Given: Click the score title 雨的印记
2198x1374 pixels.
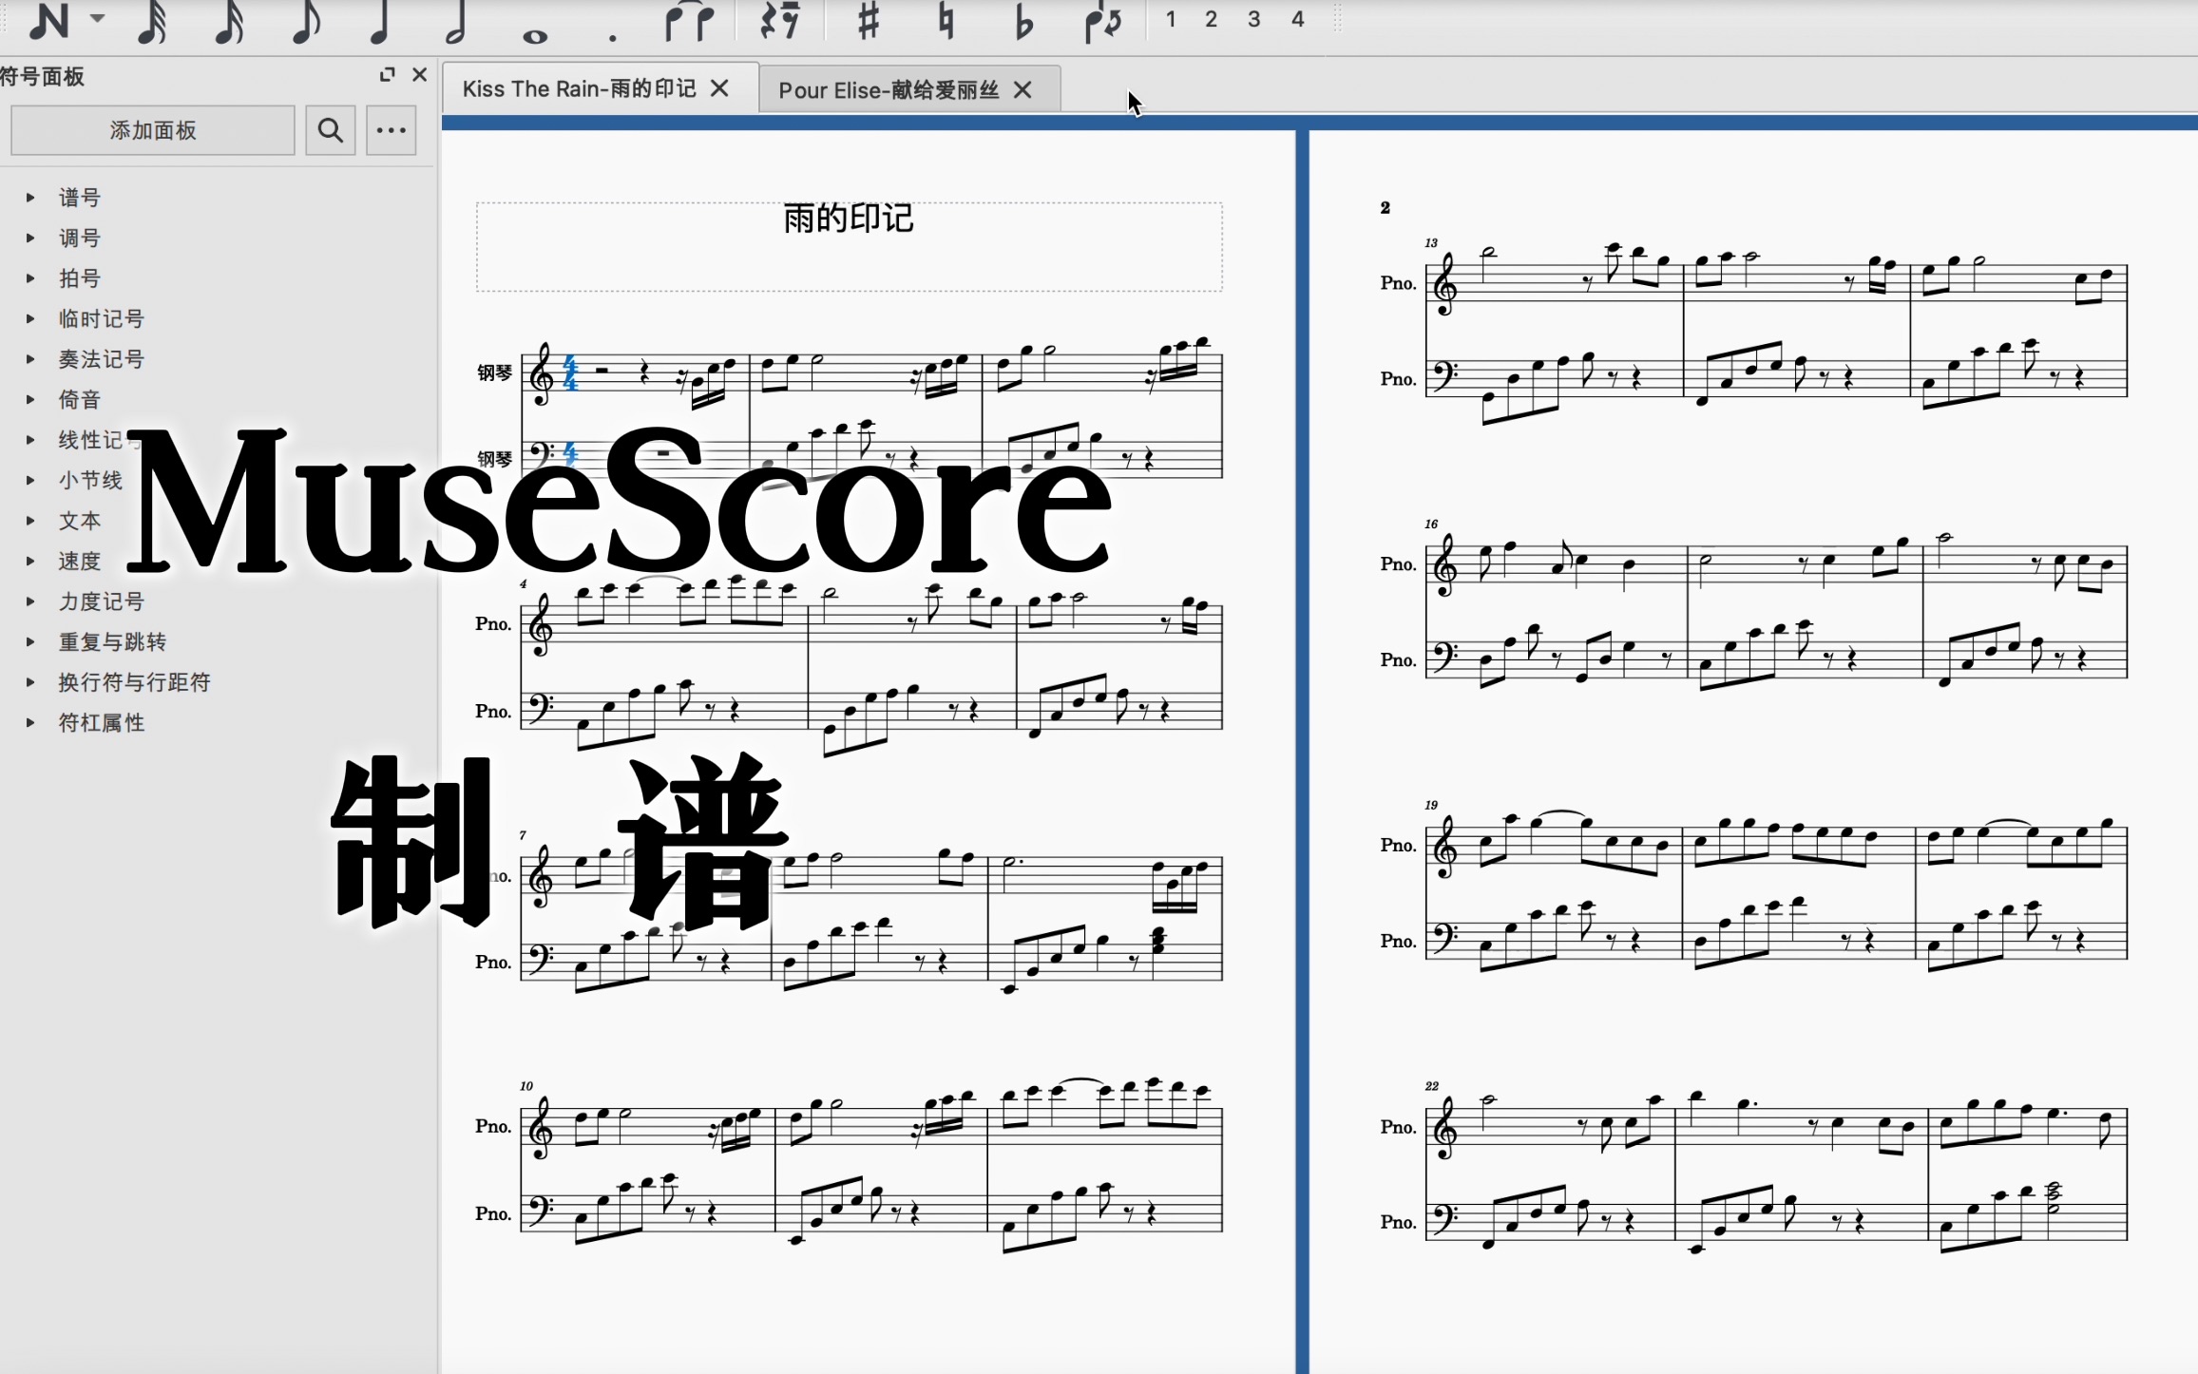Looking at the screenshot, I should (848, 219).
